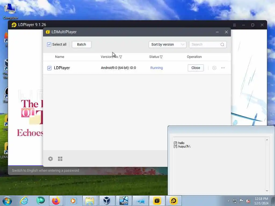Image resolution: width=275 pixels, height=206 pixels.
Task: Open Windows Media Player taskbar icon
Action: [73, 201]
